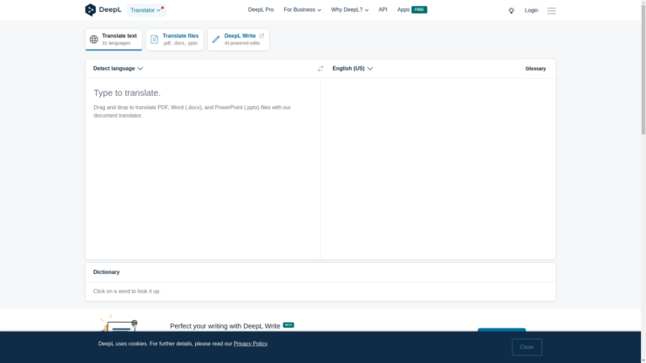Open the hamburger menu icon
Viewport: 646px width, 363px height.
point(551,11)
